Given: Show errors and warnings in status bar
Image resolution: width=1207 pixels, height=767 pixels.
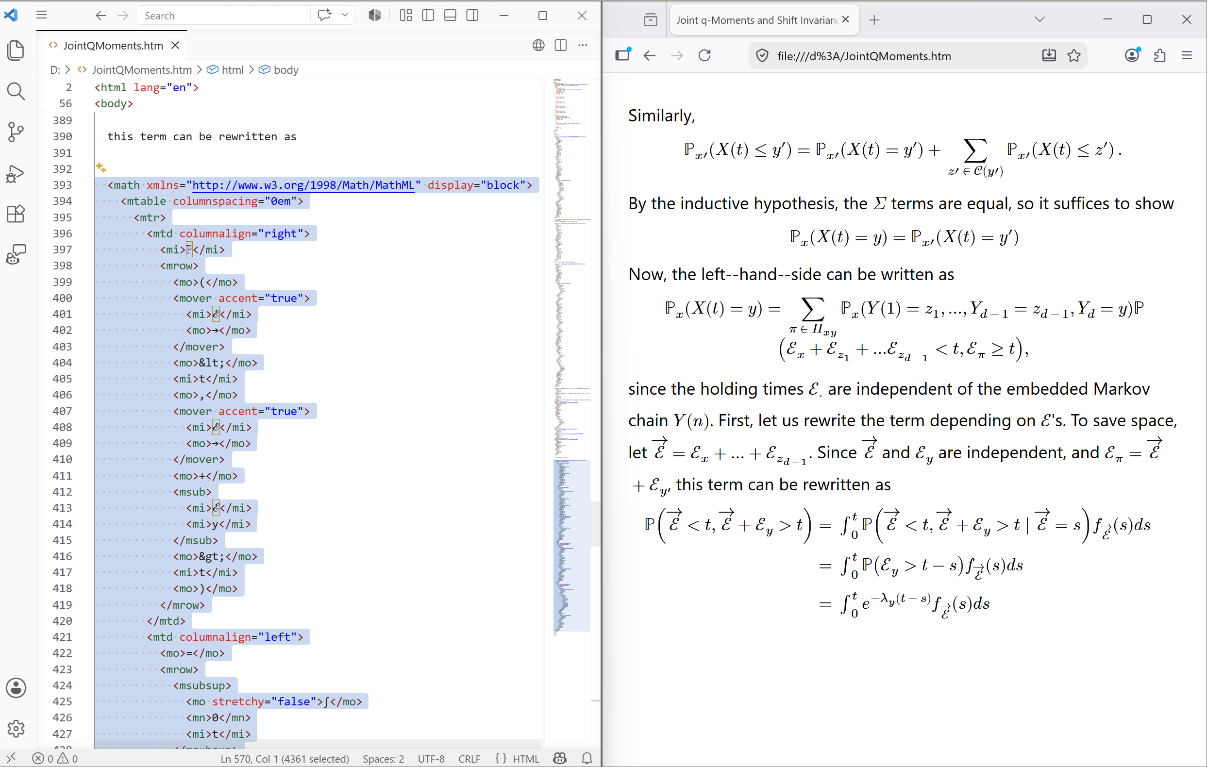Looking at the screenshot, I should (x=55, y=758).
